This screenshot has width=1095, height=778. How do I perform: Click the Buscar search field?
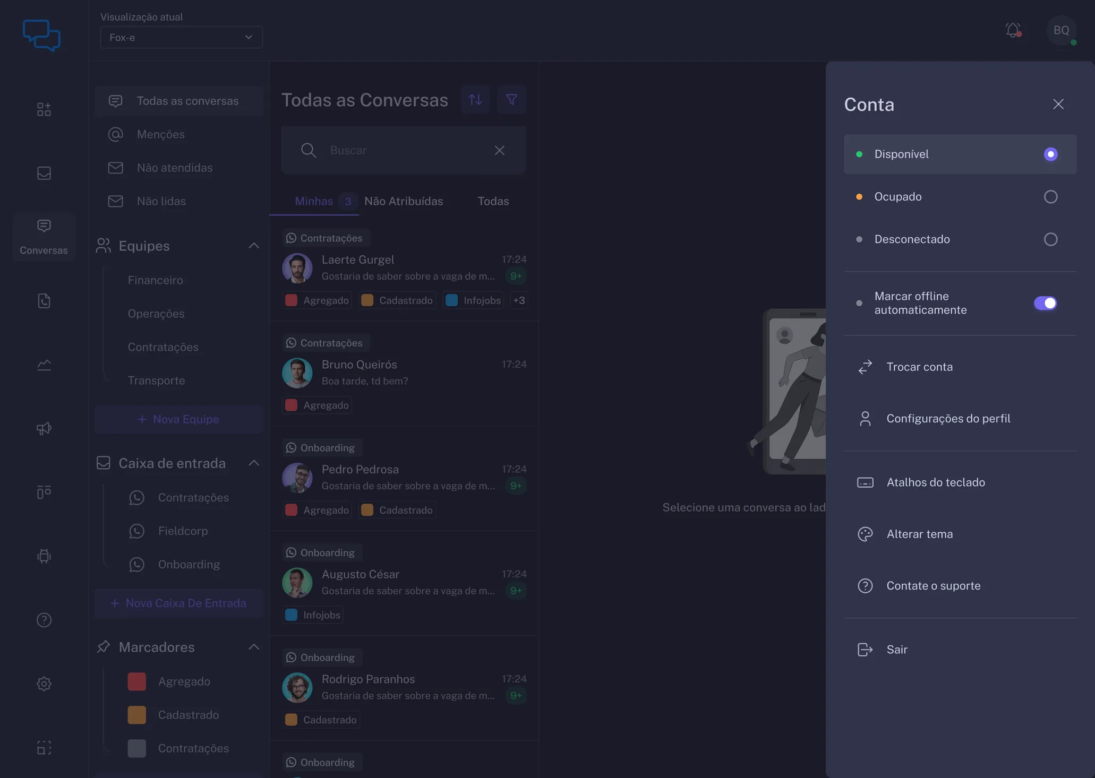coord(404,150)
